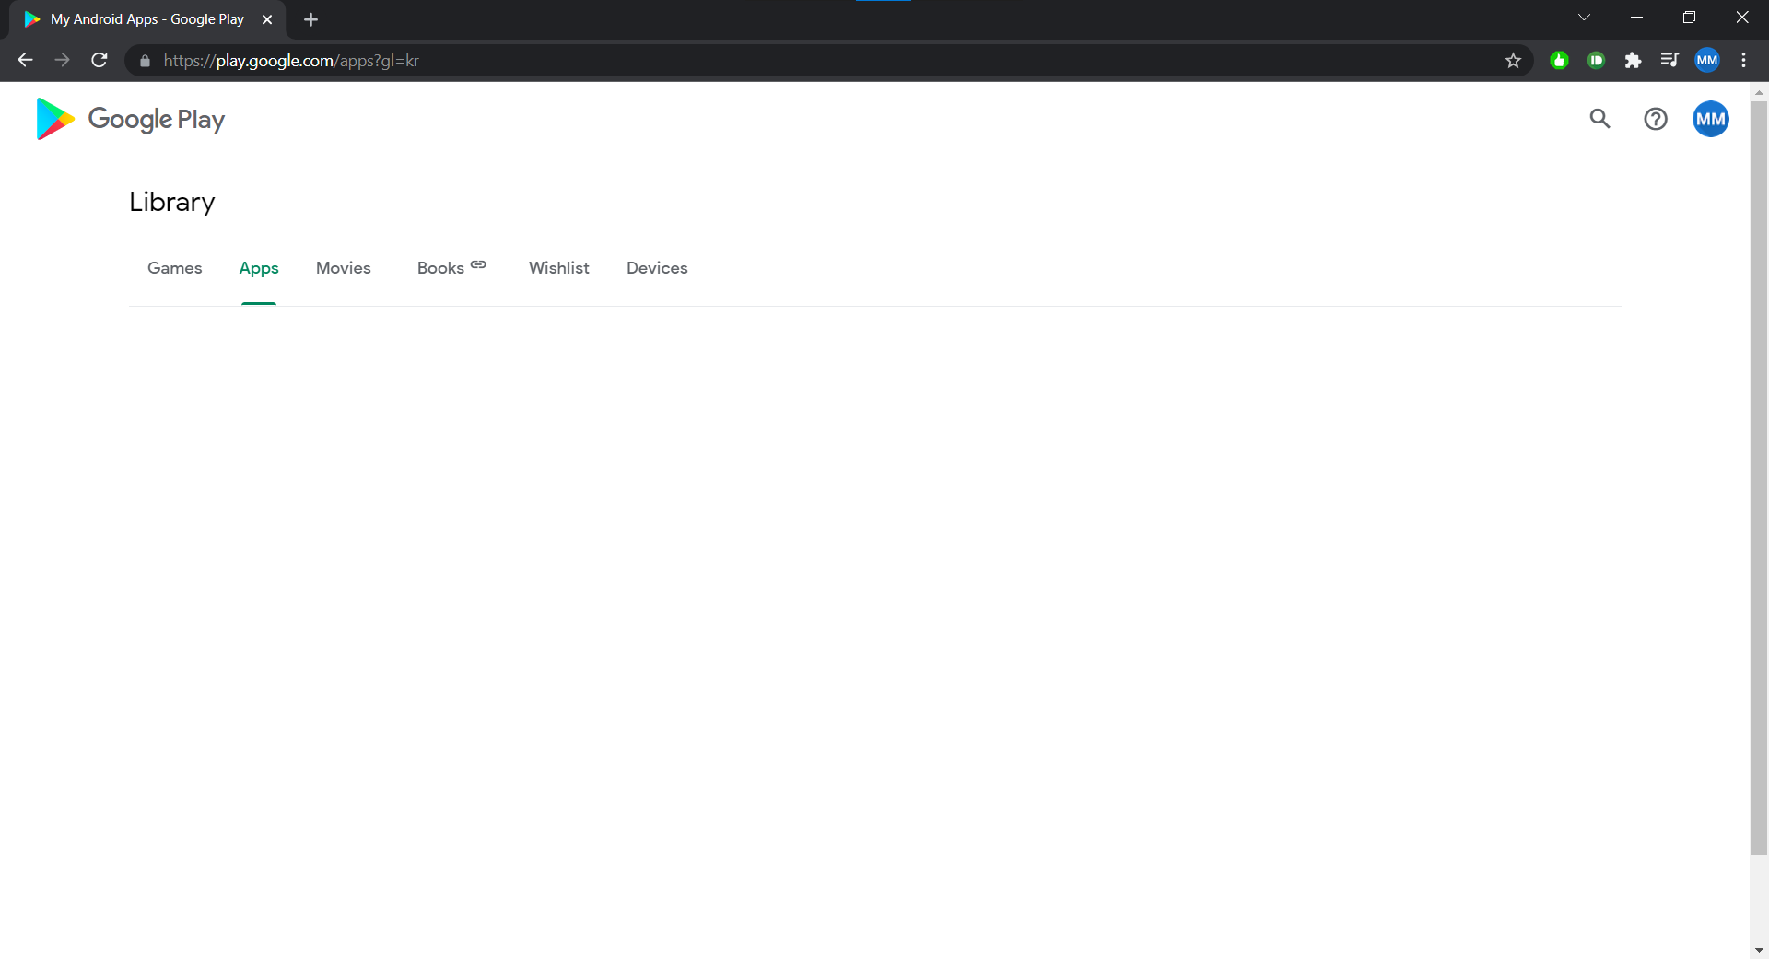Click the green thumbs-up extension icon
This screenshot has width=1769, height=959.
(1559, 60)
